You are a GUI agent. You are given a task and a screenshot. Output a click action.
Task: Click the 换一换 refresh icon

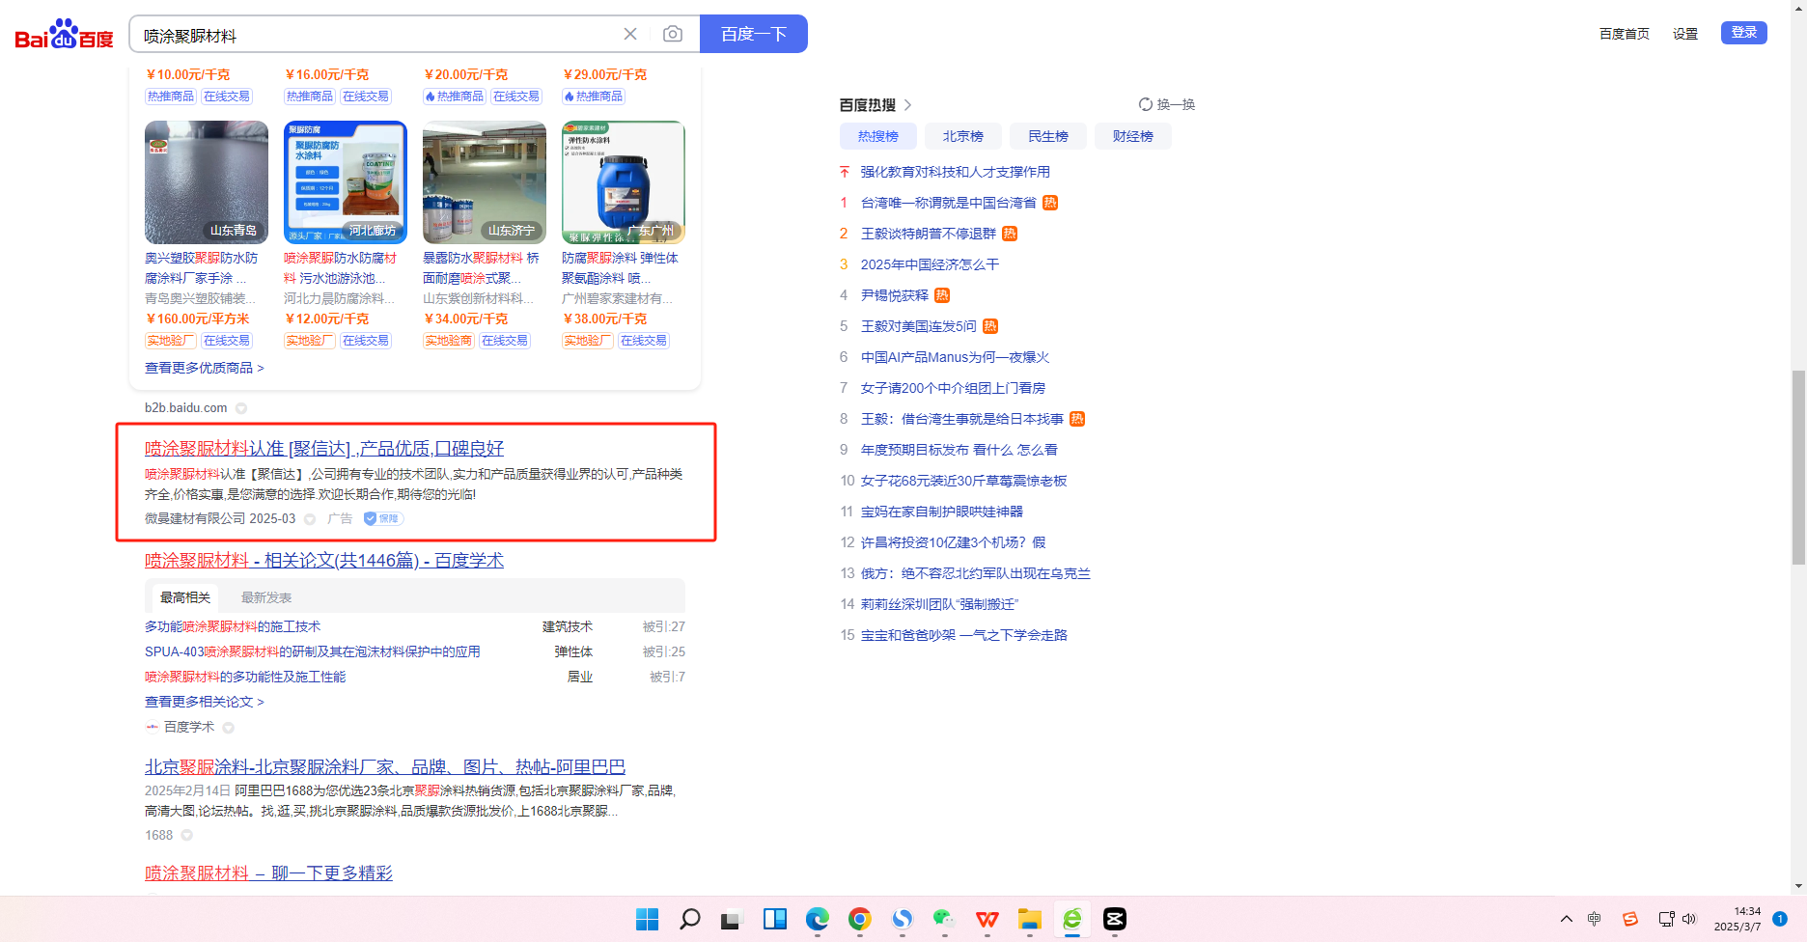(x=1146, y=104)
